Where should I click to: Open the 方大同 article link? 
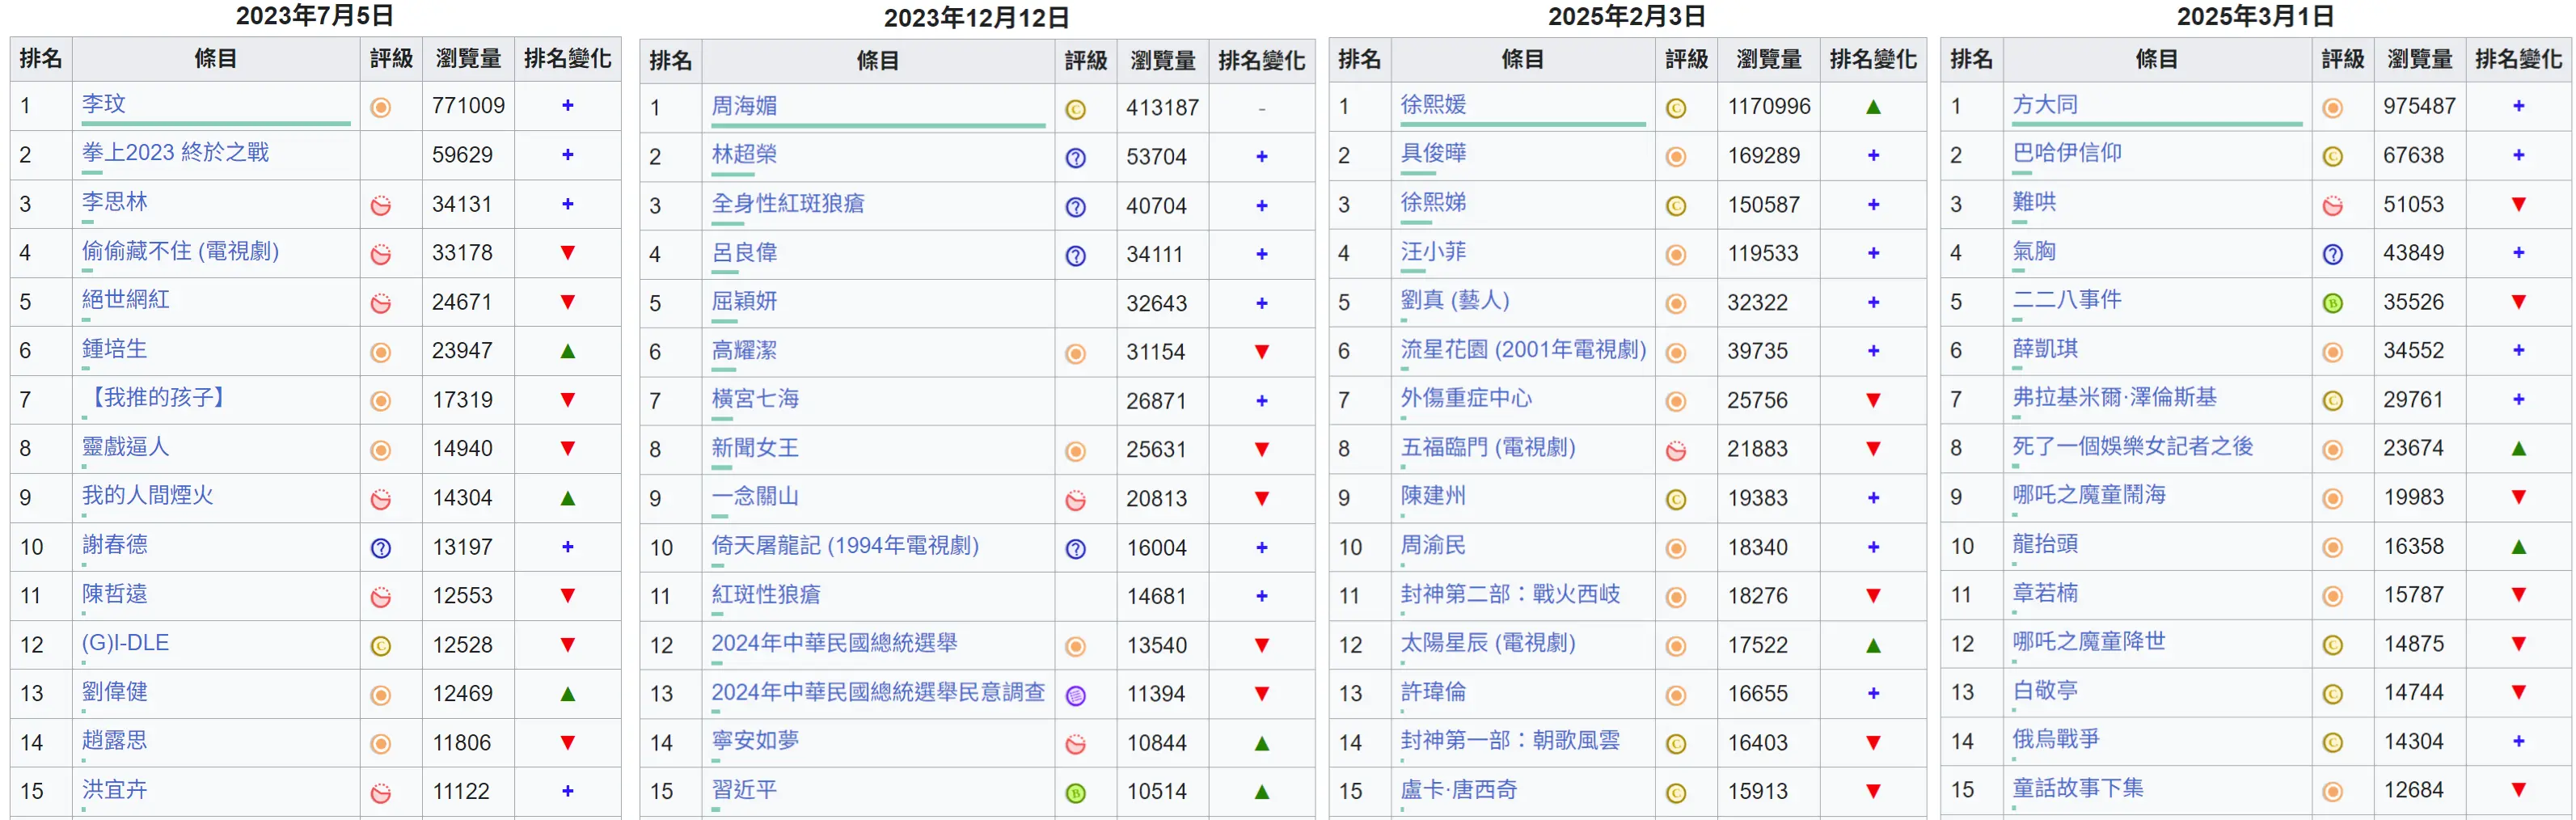tap(2045, 104)
